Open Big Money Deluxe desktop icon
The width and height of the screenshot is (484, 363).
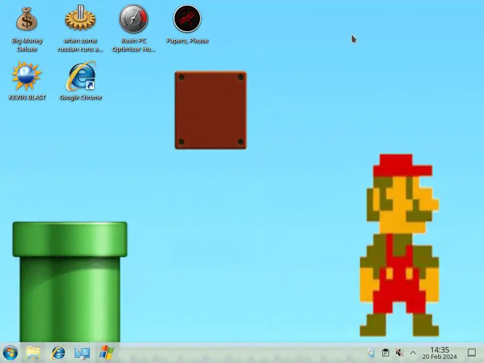coord(27,19)
